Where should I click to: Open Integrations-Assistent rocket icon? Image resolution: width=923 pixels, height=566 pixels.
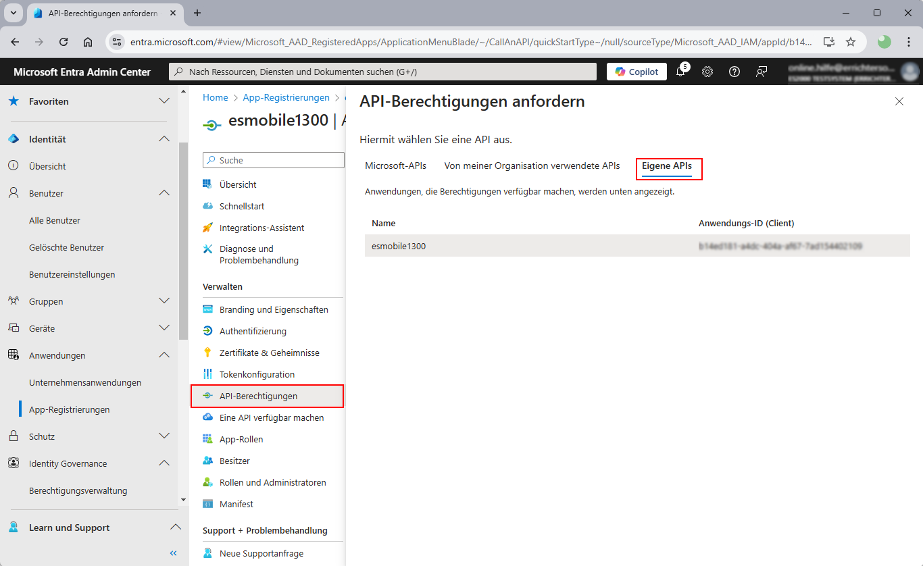click(207, 228)
